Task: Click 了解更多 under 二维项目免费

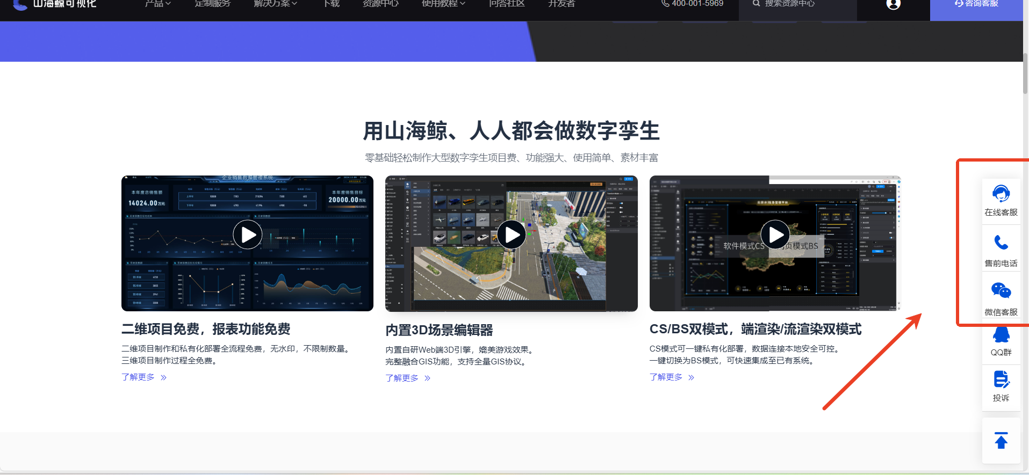Action: pyautogui.click(x=144, y=377)
